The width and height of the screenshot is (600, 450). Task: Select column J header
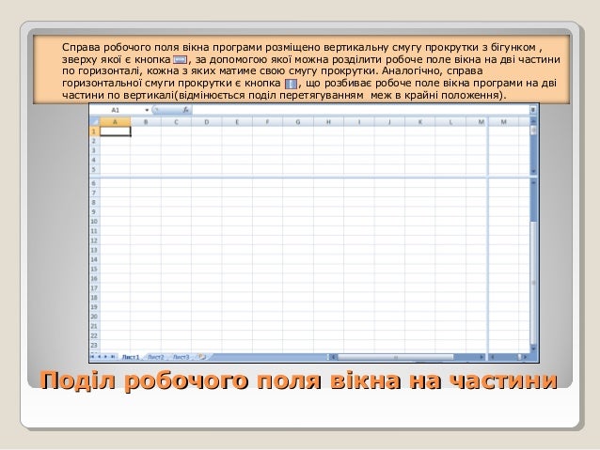pos(389,122)
